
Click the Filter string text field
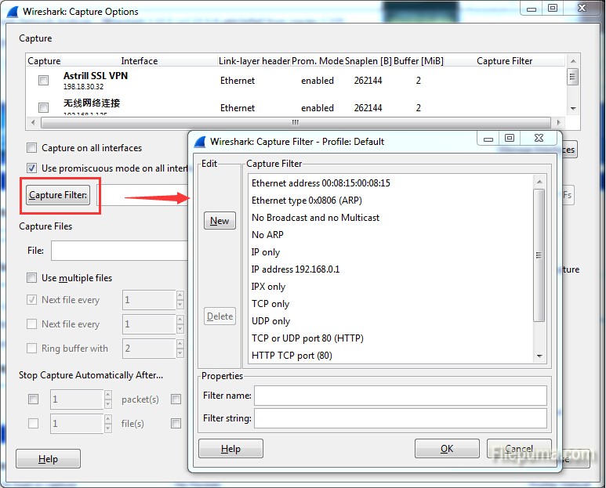(x=400, y=418)
